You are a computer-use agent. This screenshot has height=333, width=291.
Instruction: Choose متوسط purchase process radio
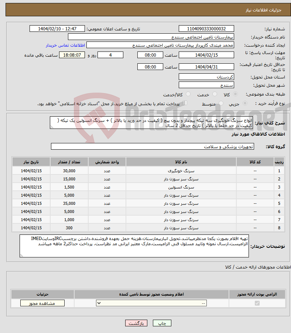[221, 103]
